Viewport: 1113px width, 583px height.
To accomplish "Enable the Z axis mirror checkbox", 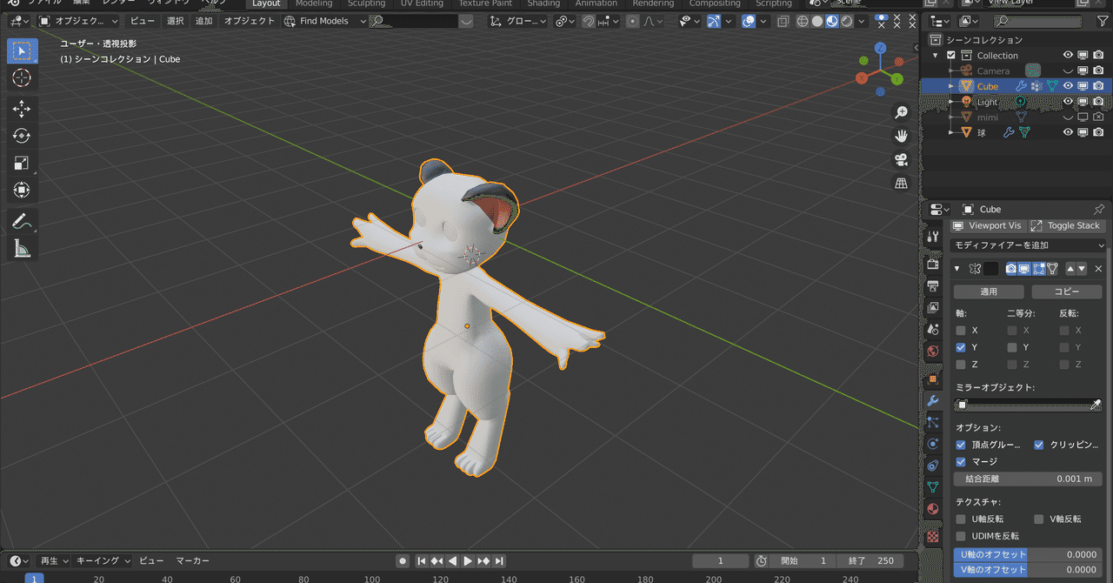I will pos(961,365).
